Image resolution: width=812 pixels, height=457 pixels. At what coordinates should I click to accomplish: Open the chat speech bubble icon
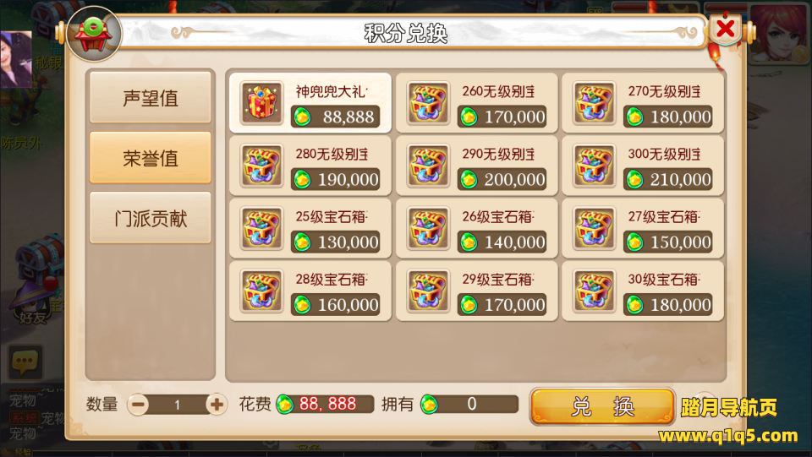[x=25, y=362]
